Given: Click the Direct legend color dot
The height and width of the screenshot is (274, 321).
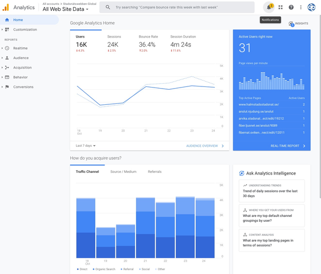Looking at the screenshot, I should [78, 269].
